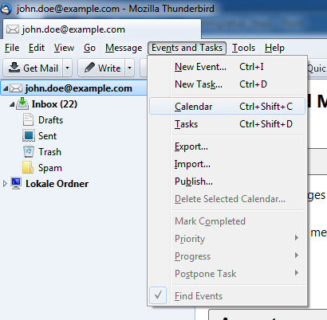Click the Get Mail button
327x320 pixels.
click(x=33, y=68)
